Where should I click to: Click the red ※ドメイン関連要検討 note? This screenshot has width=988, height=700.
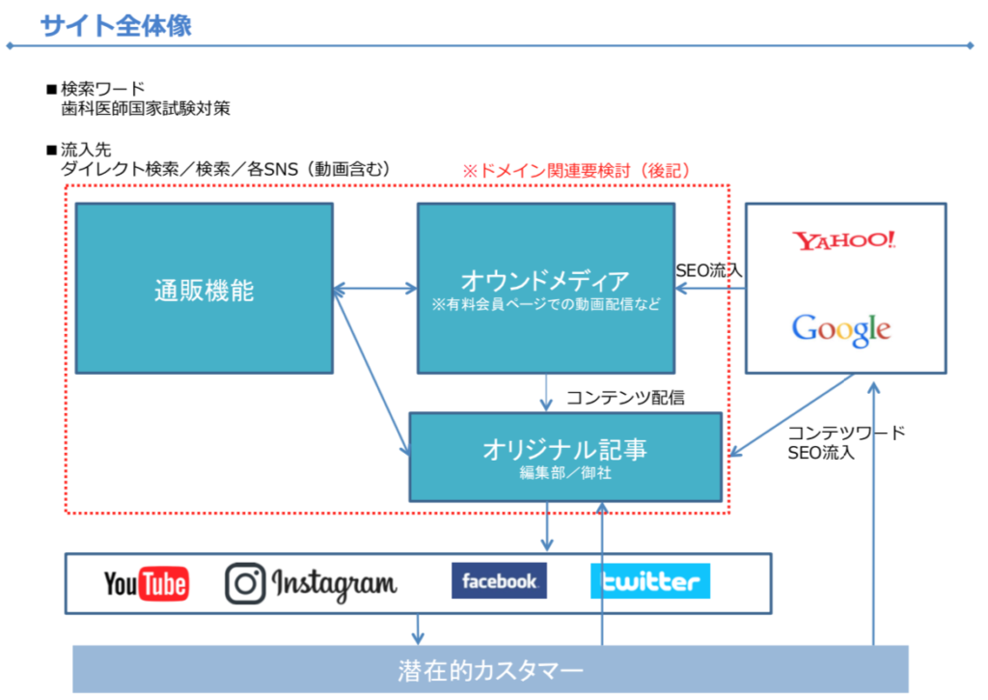click(x=578, y=171)
